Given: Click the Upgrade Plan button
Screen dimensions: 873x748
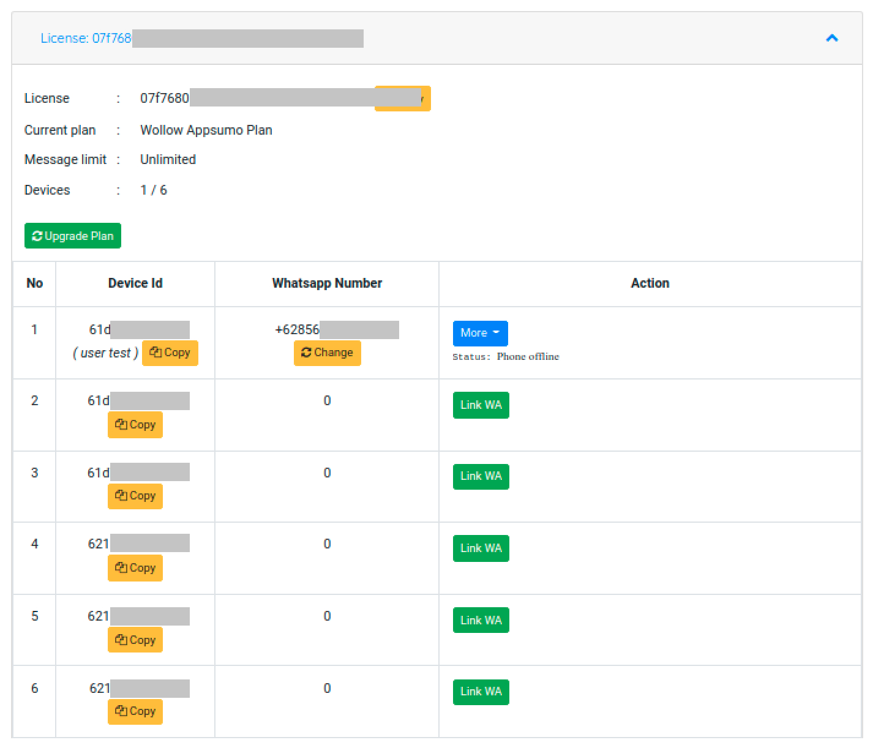Looking at the screenshot, I should [x=73, y=236].
